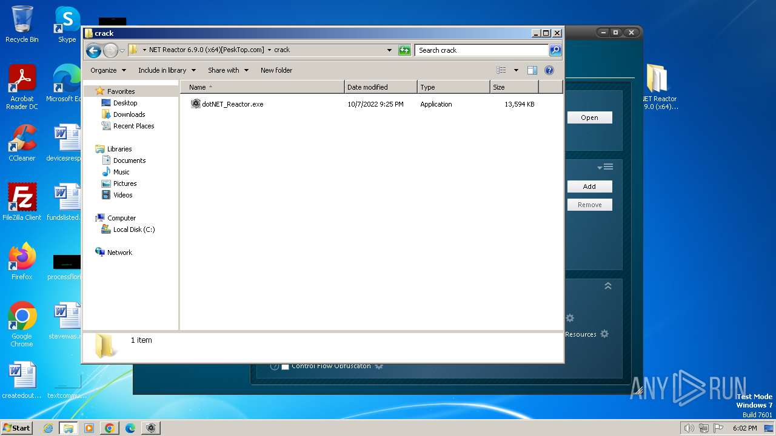Open Downloads in the navigation pane
Image resolution: width=776 pixels, height=436 pixels.
129,114
